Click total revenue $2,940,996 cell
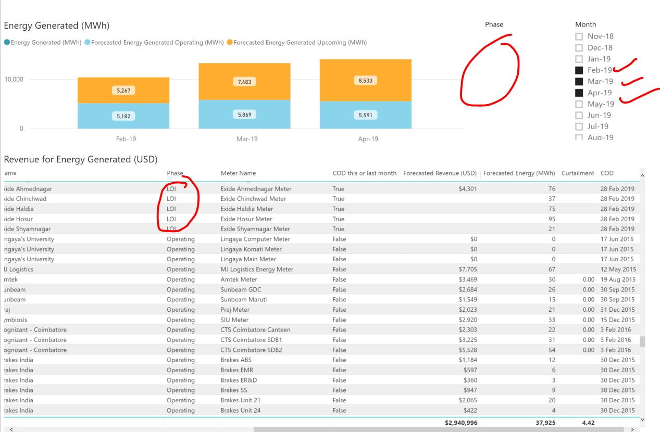The image size is (660, 432). pos(461,423)
